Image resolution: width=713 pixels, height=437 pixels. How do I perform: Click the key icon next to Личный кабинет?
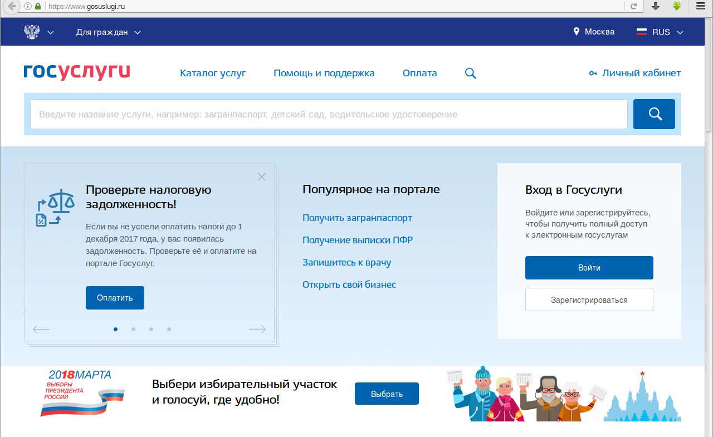click(593, 73)
